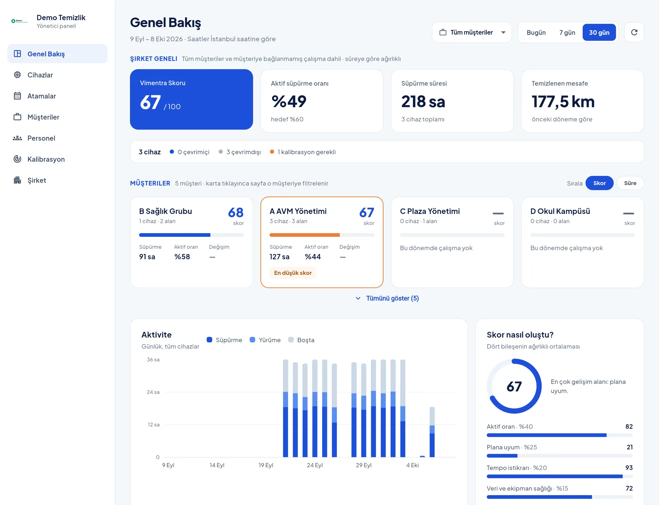Click briefcase icon in Tüm müşteriler selector
This screenshot has width=659, height=505.
pos(443,32)
